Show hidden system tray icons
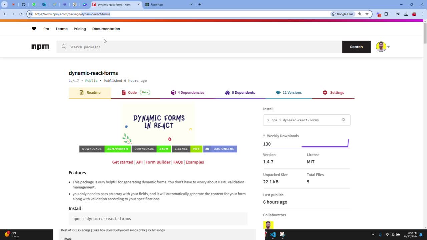The height and width of the screenshot is (240, 427). (373, 235)
